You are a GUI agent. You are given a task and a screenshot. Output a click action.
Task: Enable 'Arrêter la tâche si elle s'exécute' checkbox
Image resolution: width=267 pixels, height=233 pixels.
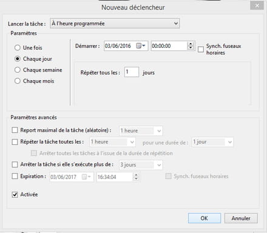click(15, 164)
